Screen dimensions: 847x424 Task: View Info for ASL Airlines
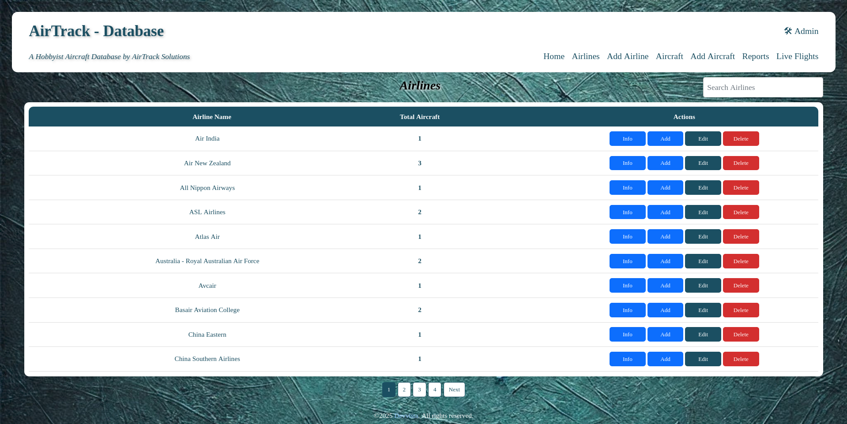(627, 212)
